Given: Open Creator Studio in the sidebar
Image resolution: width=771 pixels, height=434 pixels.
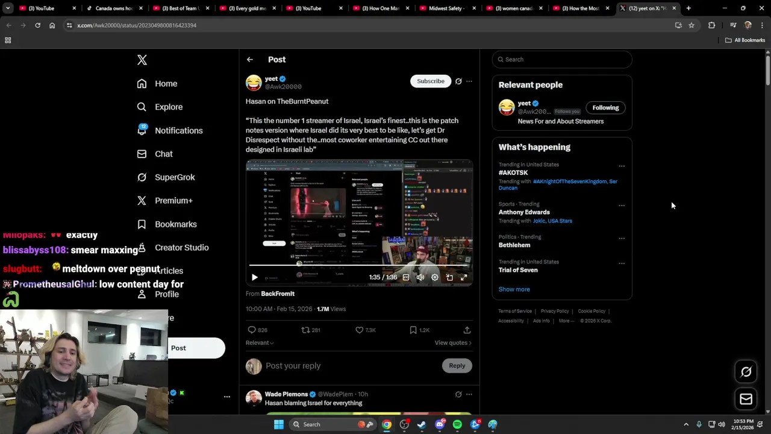Looking at the screenshot, I should (x=173, y=247).
